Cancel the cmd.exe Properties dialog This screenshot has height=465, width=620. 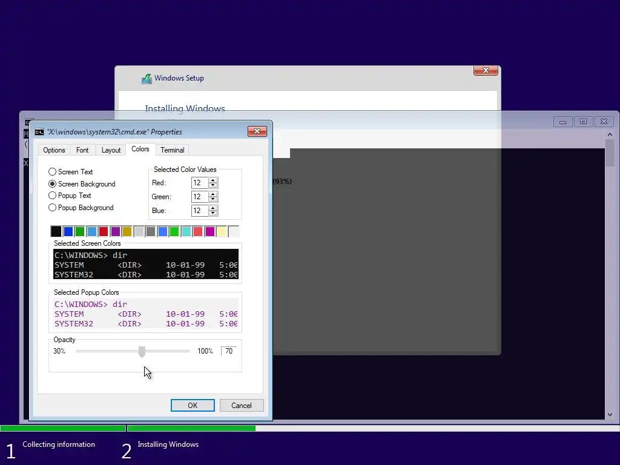(x=242, y=405)
